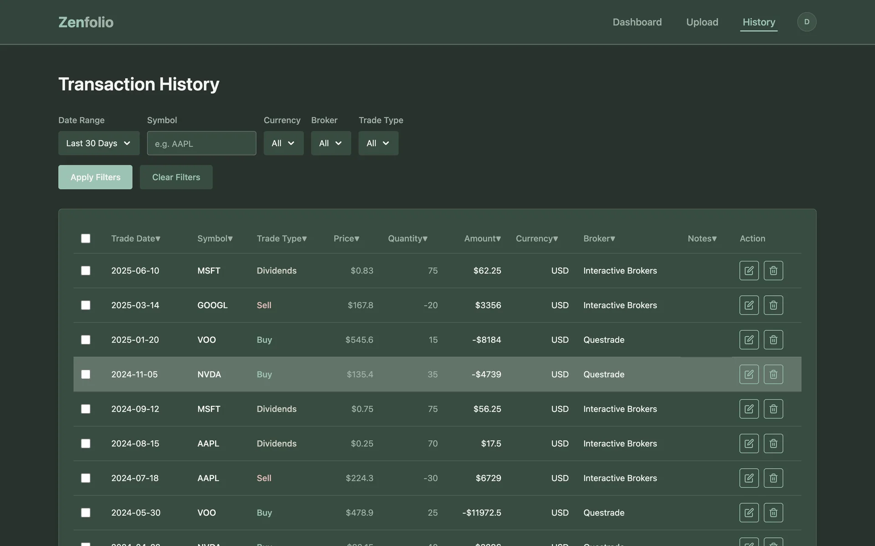Image resolution: width=875 pixels, height=546 pixels.
Task: Sort table by Trade Date column
Action: pos(136,238)
